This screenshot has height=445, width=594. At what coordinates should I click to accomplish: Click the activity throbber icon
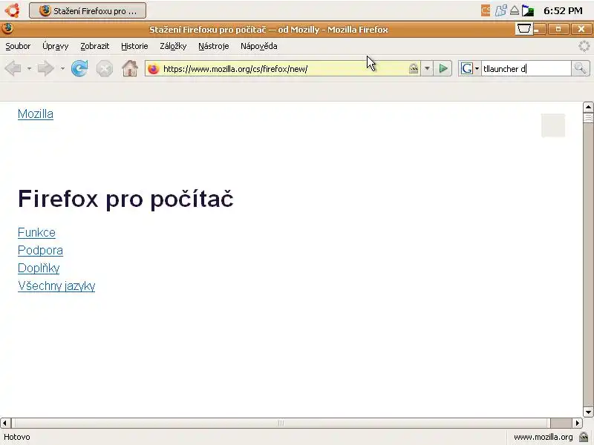pos(584,46)
